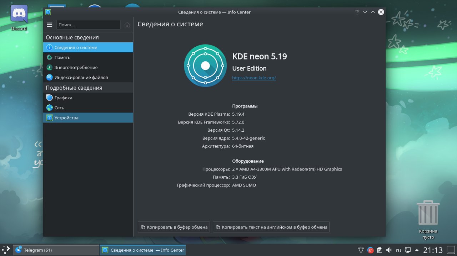
Task: Click the help question mark in title bar
Action: 357,12
